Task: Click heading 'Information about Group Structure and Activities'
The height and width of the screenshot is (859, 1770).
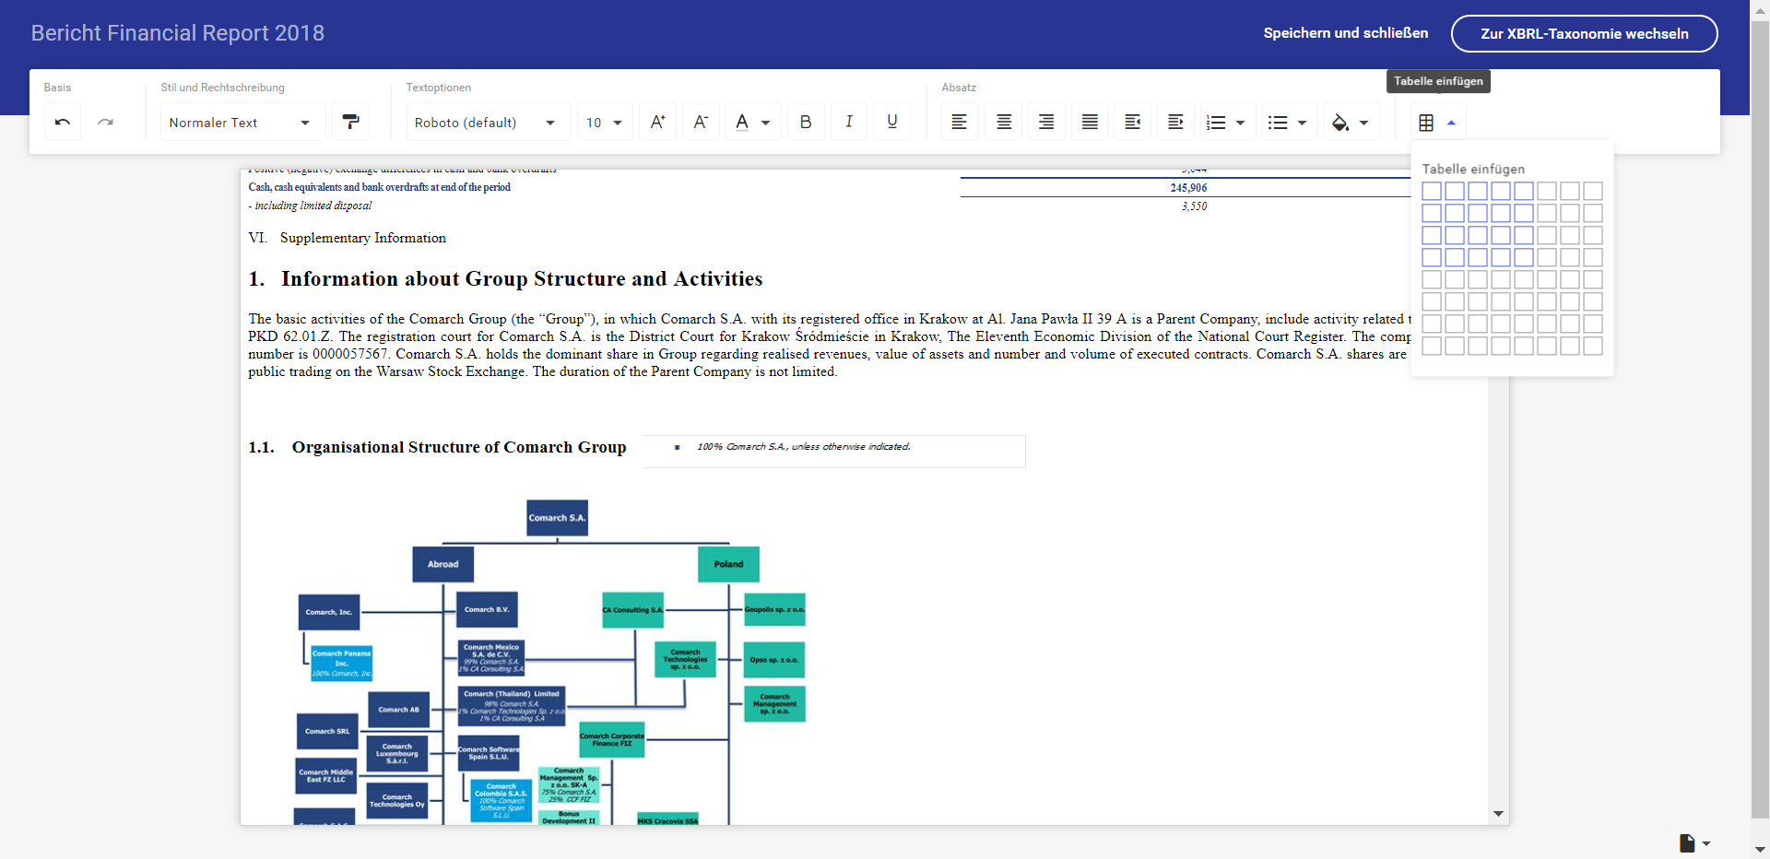Action: coord(522,279)
